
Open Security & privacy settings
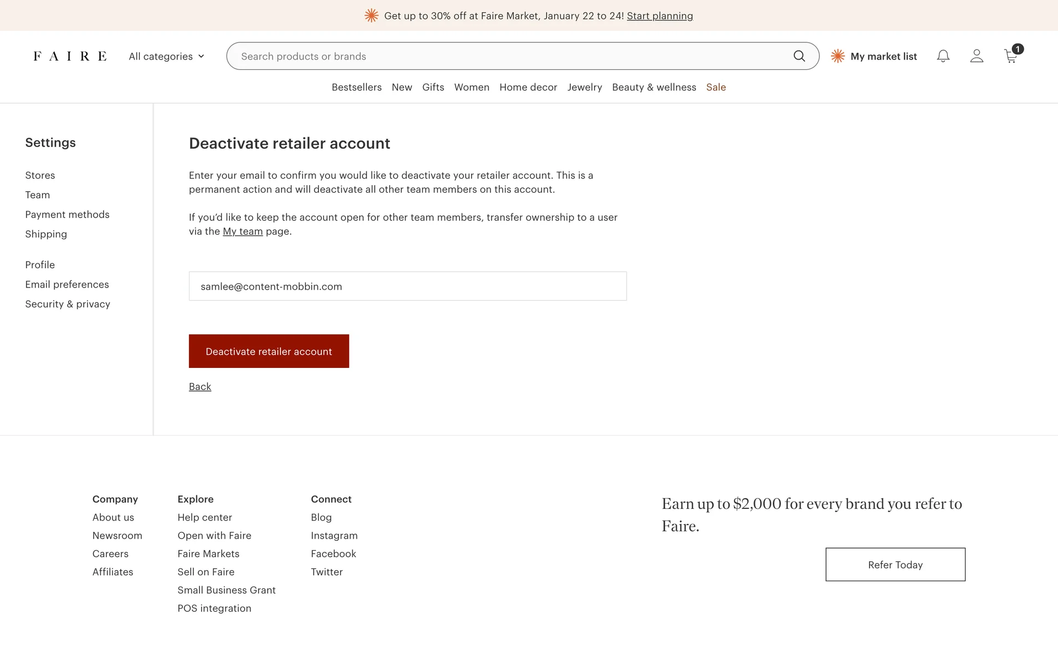pyautogui.click(x=68, y=304)
